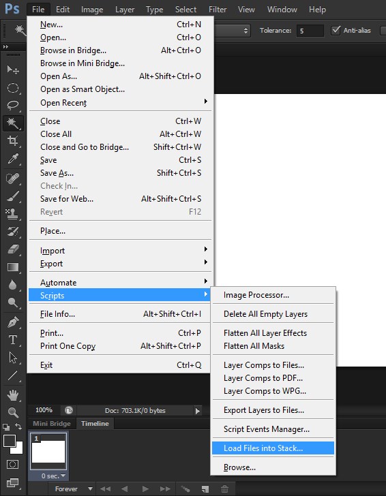
Task: Click the status bar export icon
Action: pyautogui.click(x=69, y=411)
